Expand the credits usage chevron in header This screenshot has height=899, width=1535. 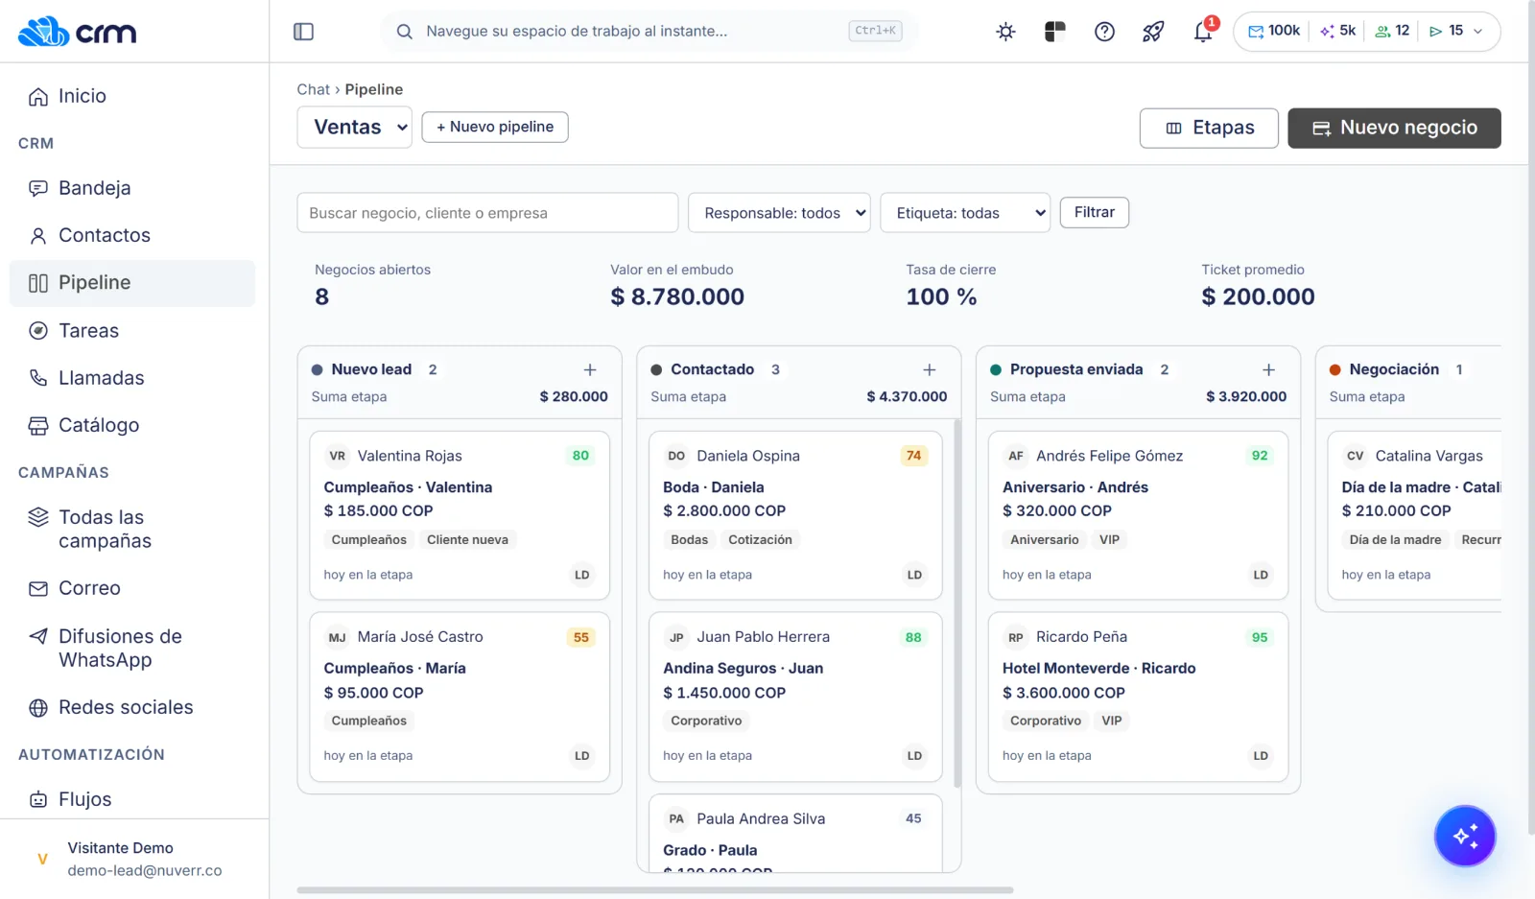1478,32
